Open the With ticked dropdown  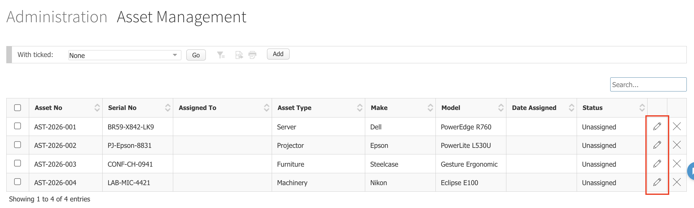[125, 55]
